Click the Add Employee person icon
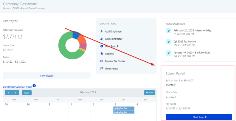Viewport: 236px width, 121px height. tap(102, 32)
